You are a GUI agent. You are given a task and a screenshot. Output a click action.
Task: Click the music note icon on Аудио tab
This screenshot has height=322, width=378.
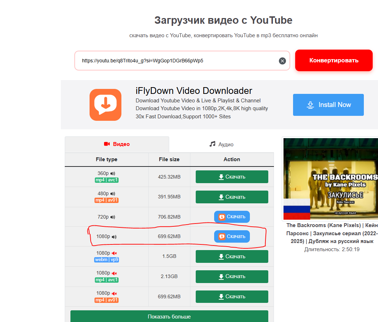tap(212, 144)
